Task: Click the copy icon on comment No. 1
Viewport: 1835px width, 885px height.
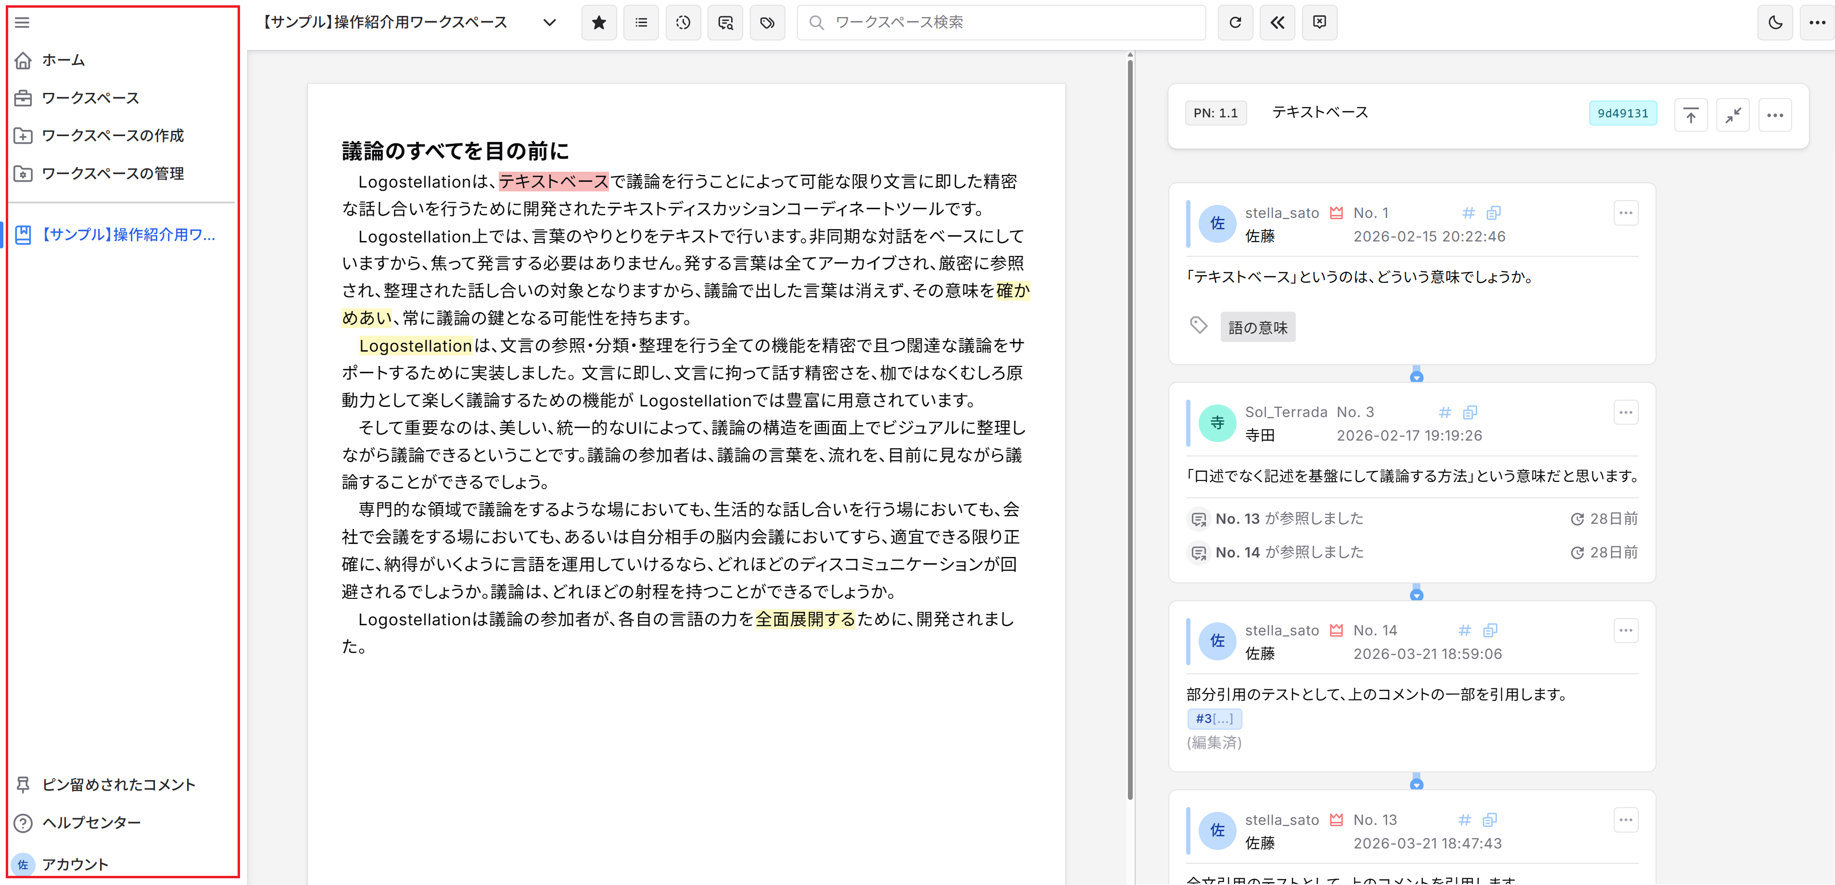Action: tap(1493, 212)
